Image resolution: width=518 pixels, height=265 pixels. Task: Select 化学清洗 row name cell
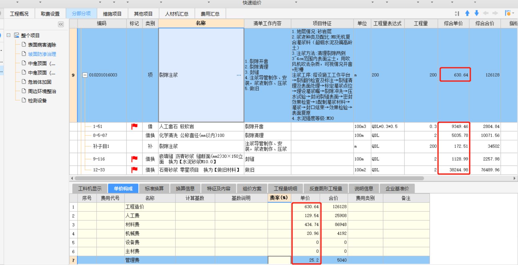pos(201,135)
